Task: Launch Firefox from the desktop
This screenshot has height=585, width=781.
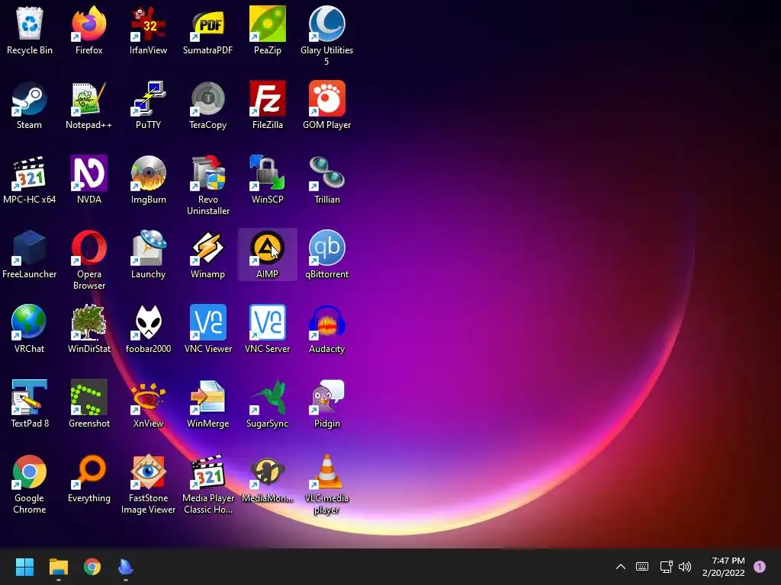Action: click(x=88, y=24)
